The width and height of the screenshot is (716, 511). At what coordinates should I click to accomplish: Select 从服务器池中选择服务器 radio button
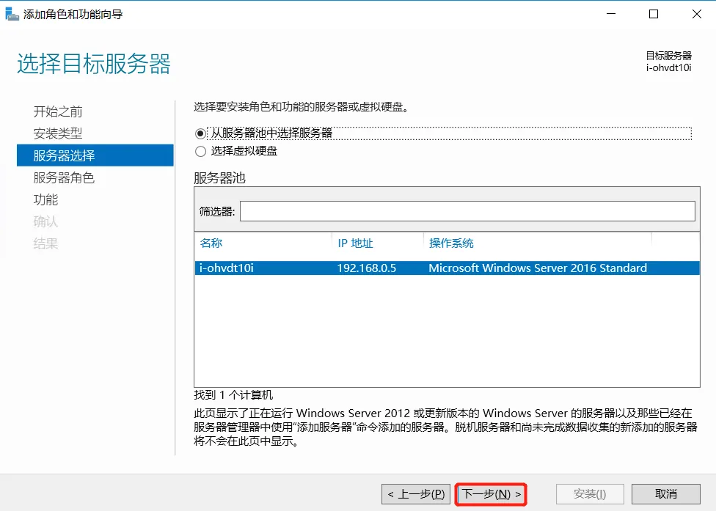(200, 133)
